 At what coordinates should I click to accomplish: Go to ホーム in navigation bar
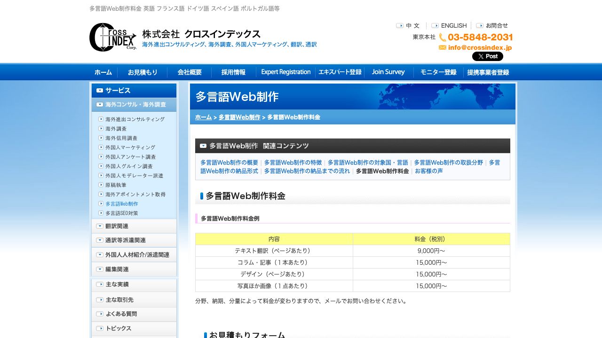[103, 72]
